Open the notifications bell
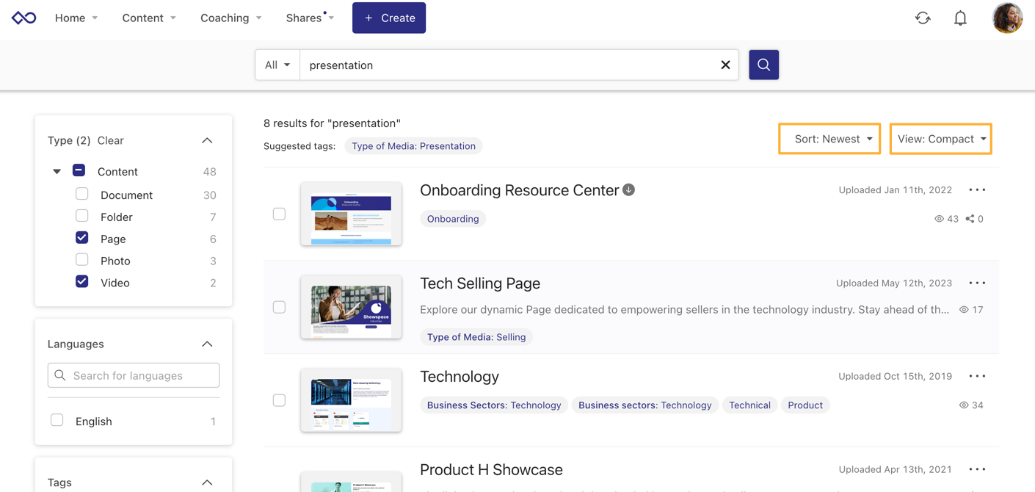This screenshot has width=1035, height=492. coord(960,18)
